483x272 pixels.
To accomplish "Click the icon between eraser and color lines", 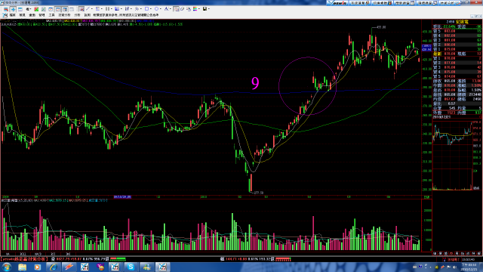I will pos(189,9).
